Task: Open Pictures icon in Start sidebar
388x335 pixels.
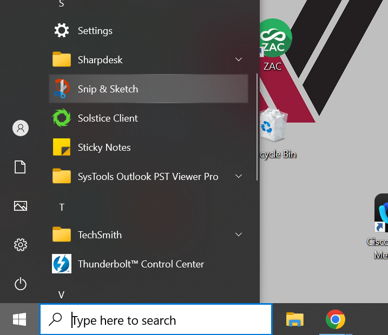Action: [21, 206]
